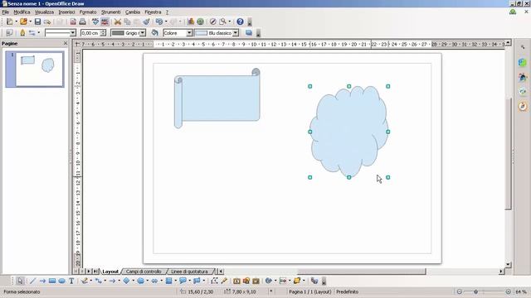Toggle the Shadow icon
This screenshot has width=531, height=298.
click(x=249, y=33)
